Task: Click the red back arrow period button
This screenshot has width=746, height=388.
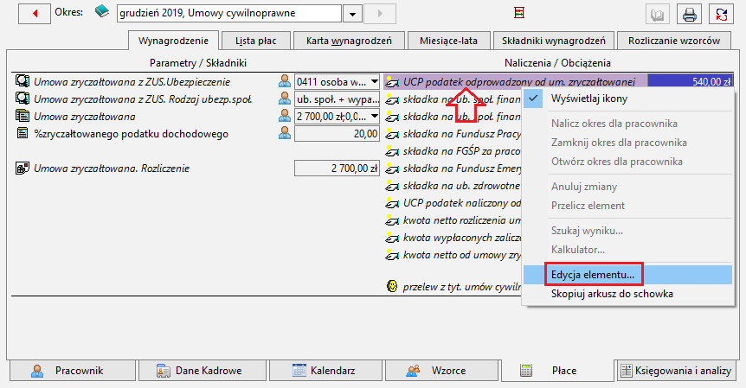Action: (35, 13)
